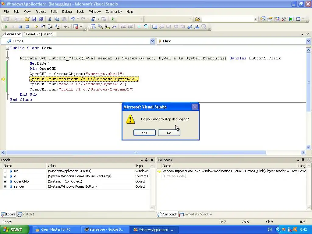Open the Properties Window icon

point(270,19)
